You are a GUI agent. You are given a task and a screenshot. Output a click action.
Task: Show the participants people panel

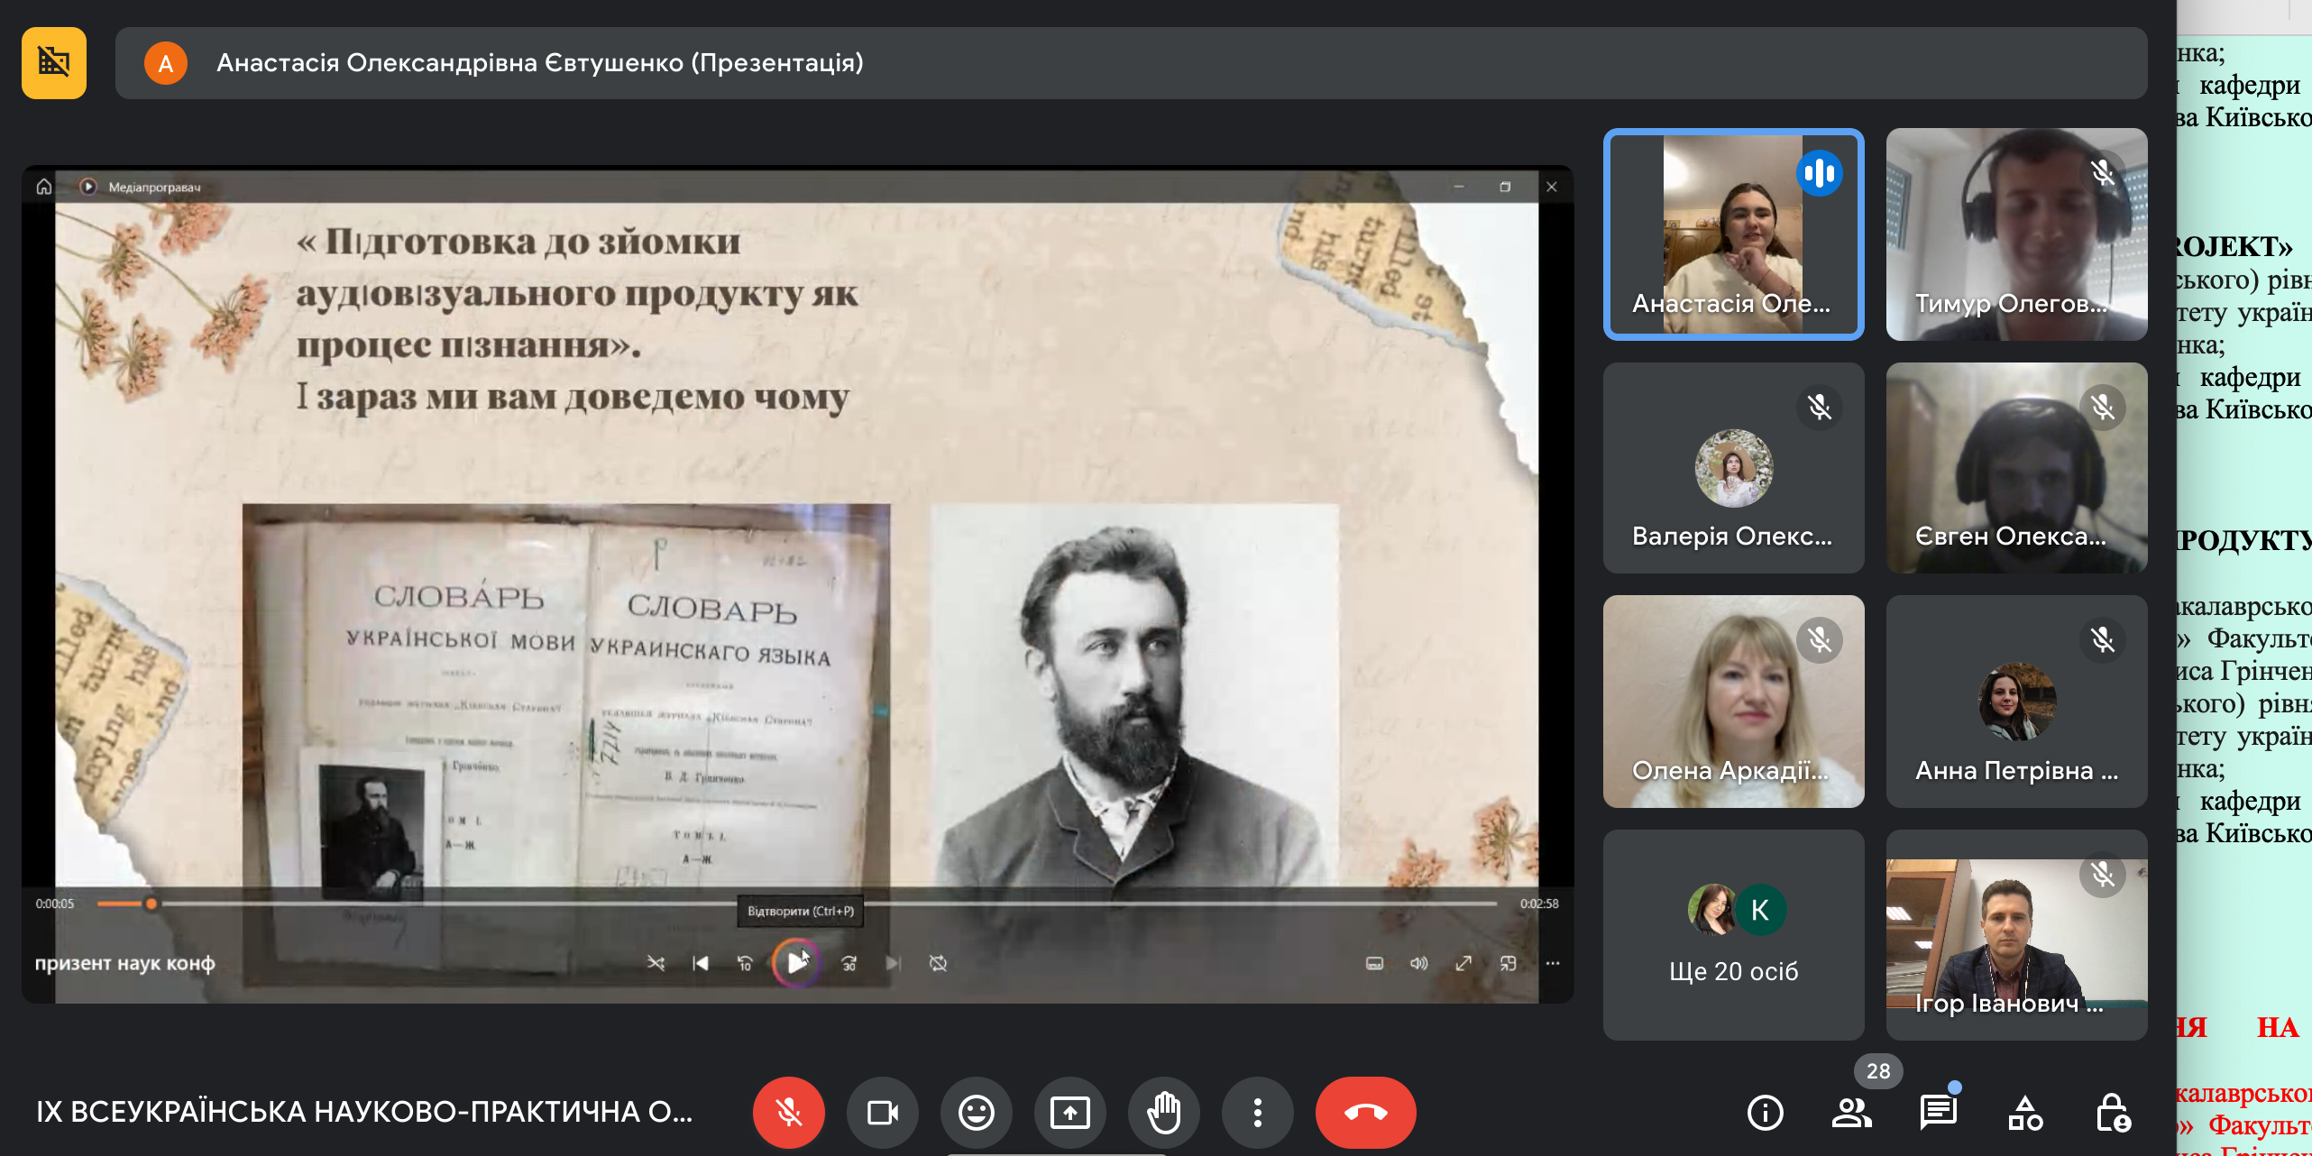click(x=1851, y=1112)
